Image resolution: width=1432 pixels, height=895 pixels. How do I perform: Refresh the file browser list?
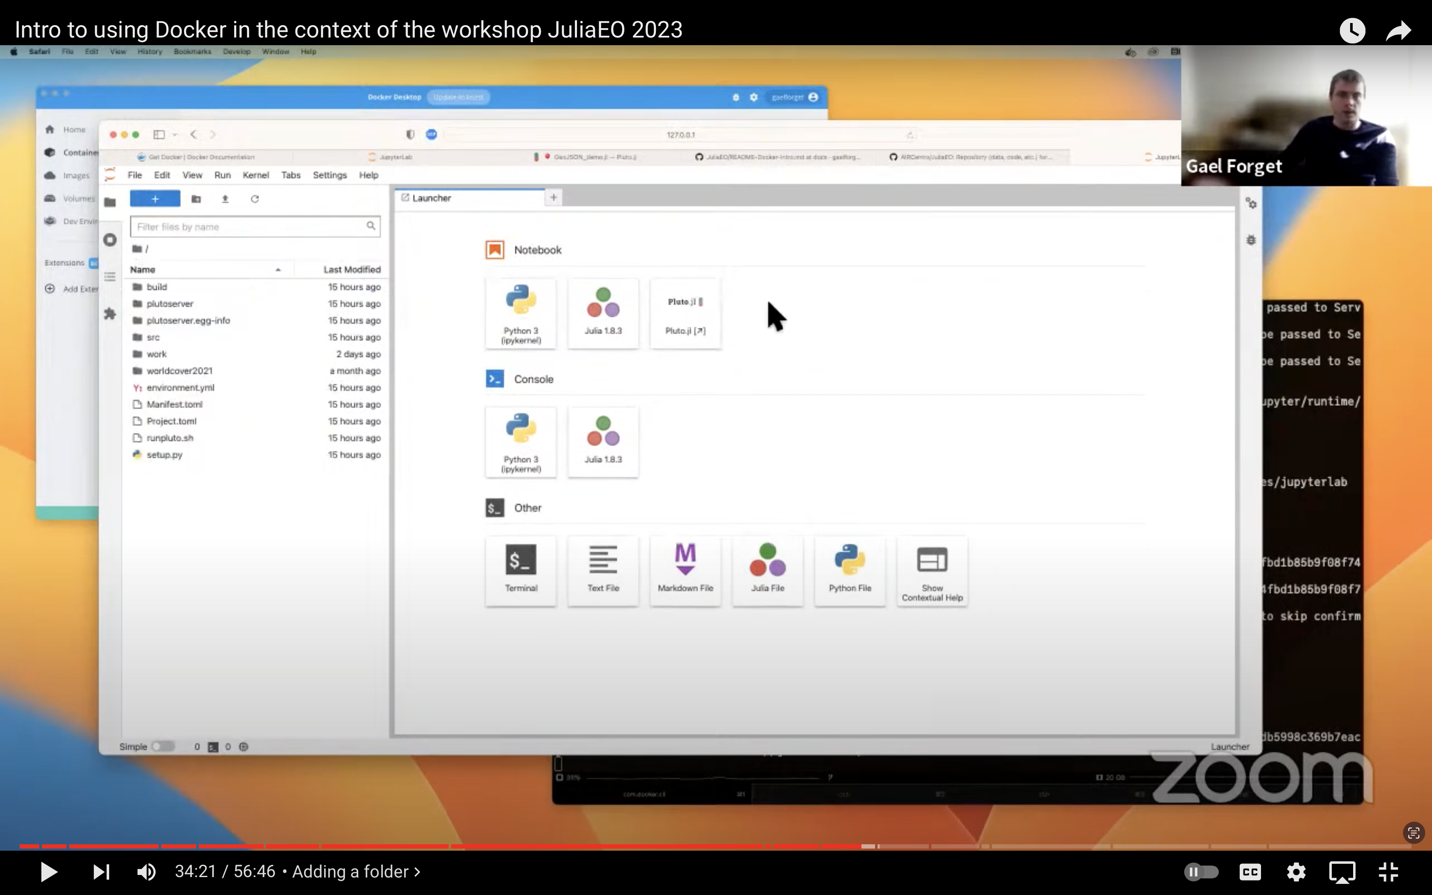pyautogui.click(x=255, y=199)
